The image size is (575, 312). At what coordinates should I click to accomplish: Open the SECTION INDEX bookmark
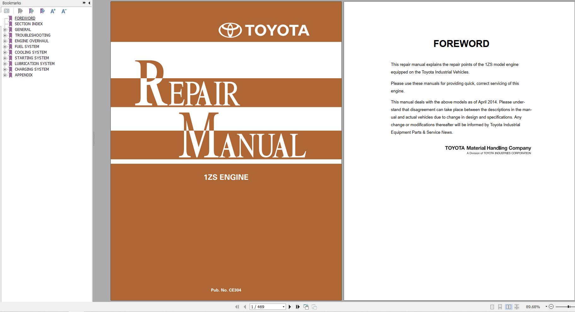click(29, 24)
